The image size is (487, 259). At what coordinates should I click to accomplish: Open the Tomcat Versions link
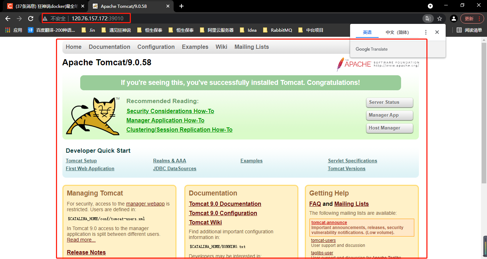(347, 168)
